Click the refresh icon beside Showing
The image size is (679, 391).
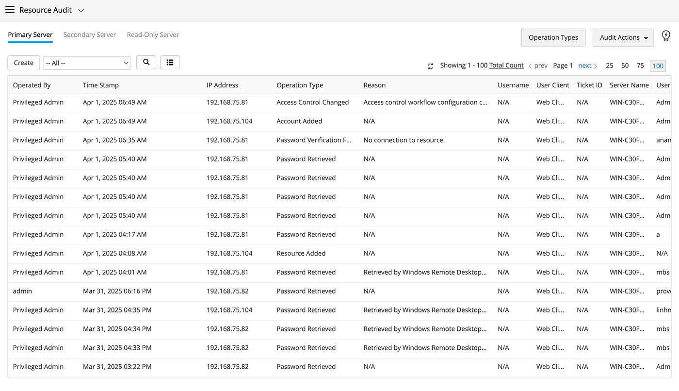(430, 66)
